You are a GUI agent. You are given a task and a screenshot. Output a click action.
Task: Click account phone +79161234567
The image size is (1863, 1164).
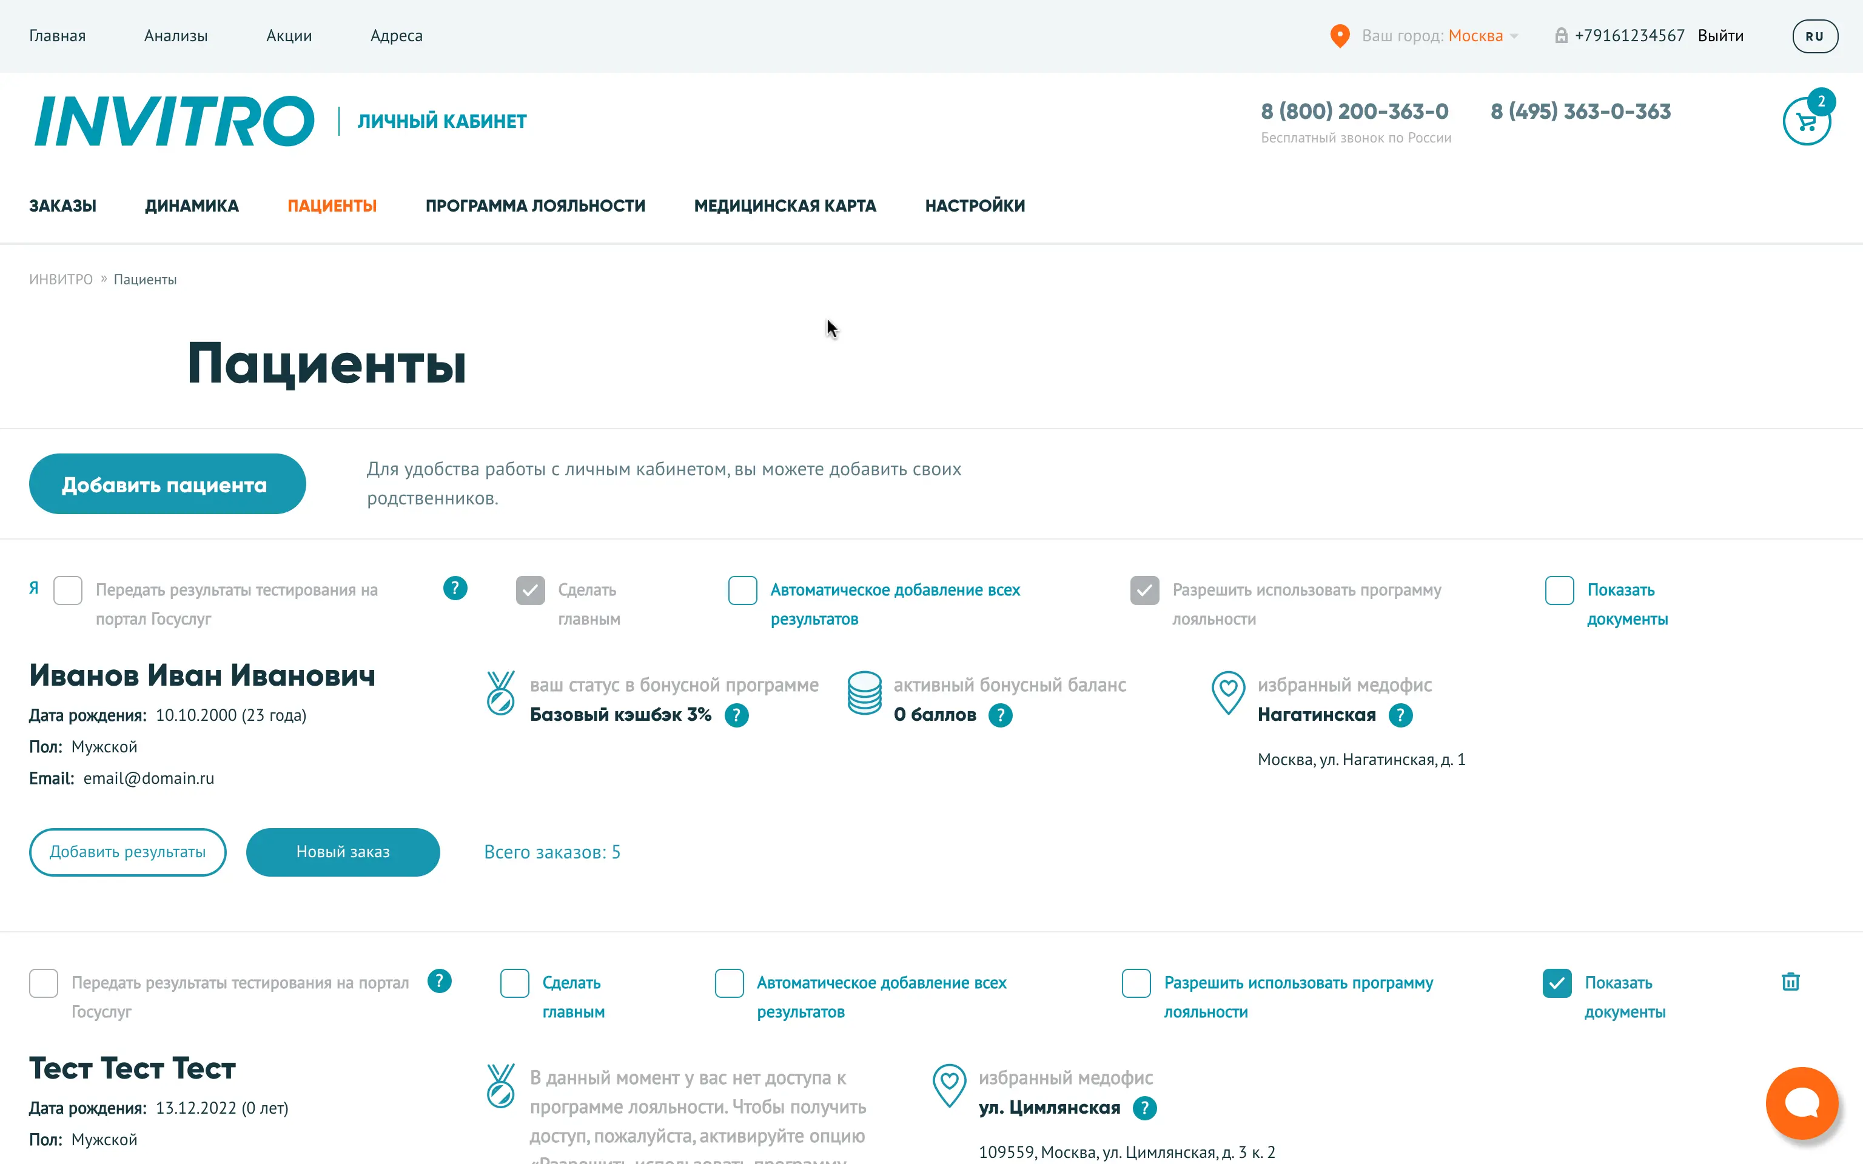tap(1630, 36)
